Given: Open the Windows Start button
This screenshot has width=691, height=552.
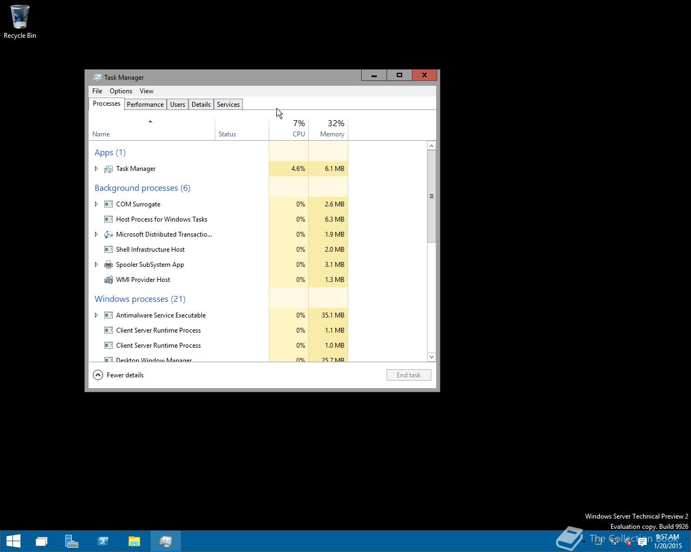Looking at the screenshot, I should 13,541.
